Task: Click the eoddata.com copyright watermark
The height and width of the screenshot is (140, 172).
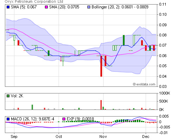Action: tap(144, 84)
